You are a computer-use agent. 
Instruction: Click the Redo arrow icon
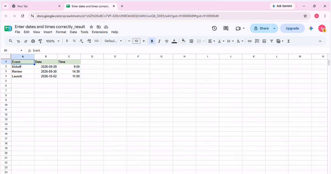coord(26,41)
